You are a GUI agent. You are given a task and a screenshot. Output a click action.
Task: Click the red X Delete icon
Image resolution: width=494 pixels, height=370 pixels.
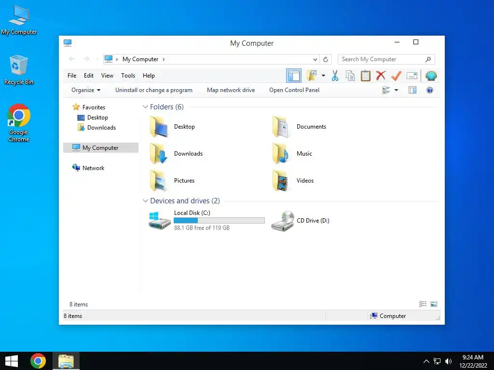(381, 76)
